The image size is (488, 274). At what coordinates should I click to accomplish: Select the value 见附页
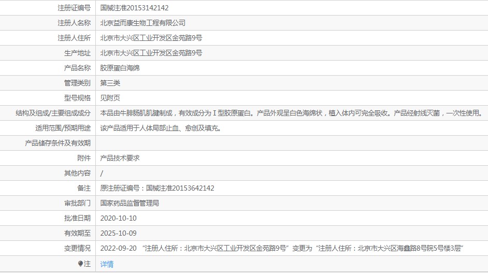click(110, 98)
